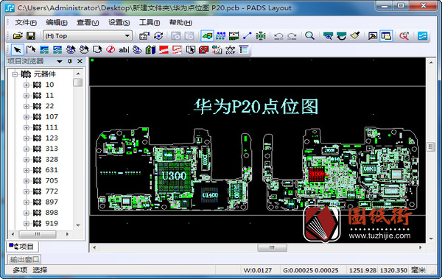Select the ab| Text tool
The height and width of the screenshot is (279, 442).
tap(124, 50)
